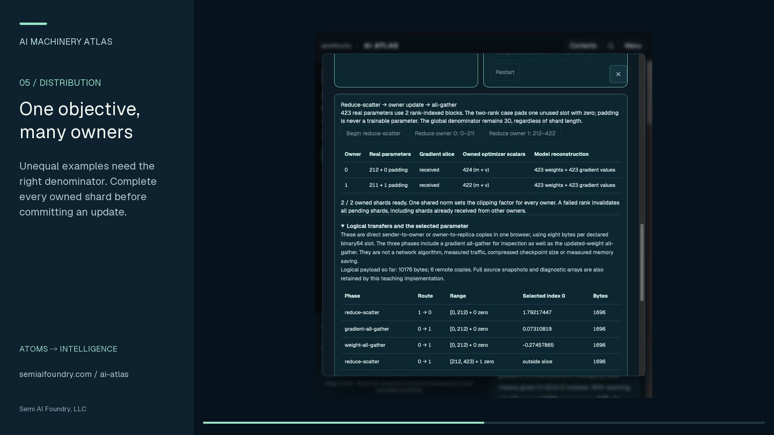Viewport: 774px width, 435px height.
Task: Click the '1 → 0' route cell
Action: [x=424, y=313]
